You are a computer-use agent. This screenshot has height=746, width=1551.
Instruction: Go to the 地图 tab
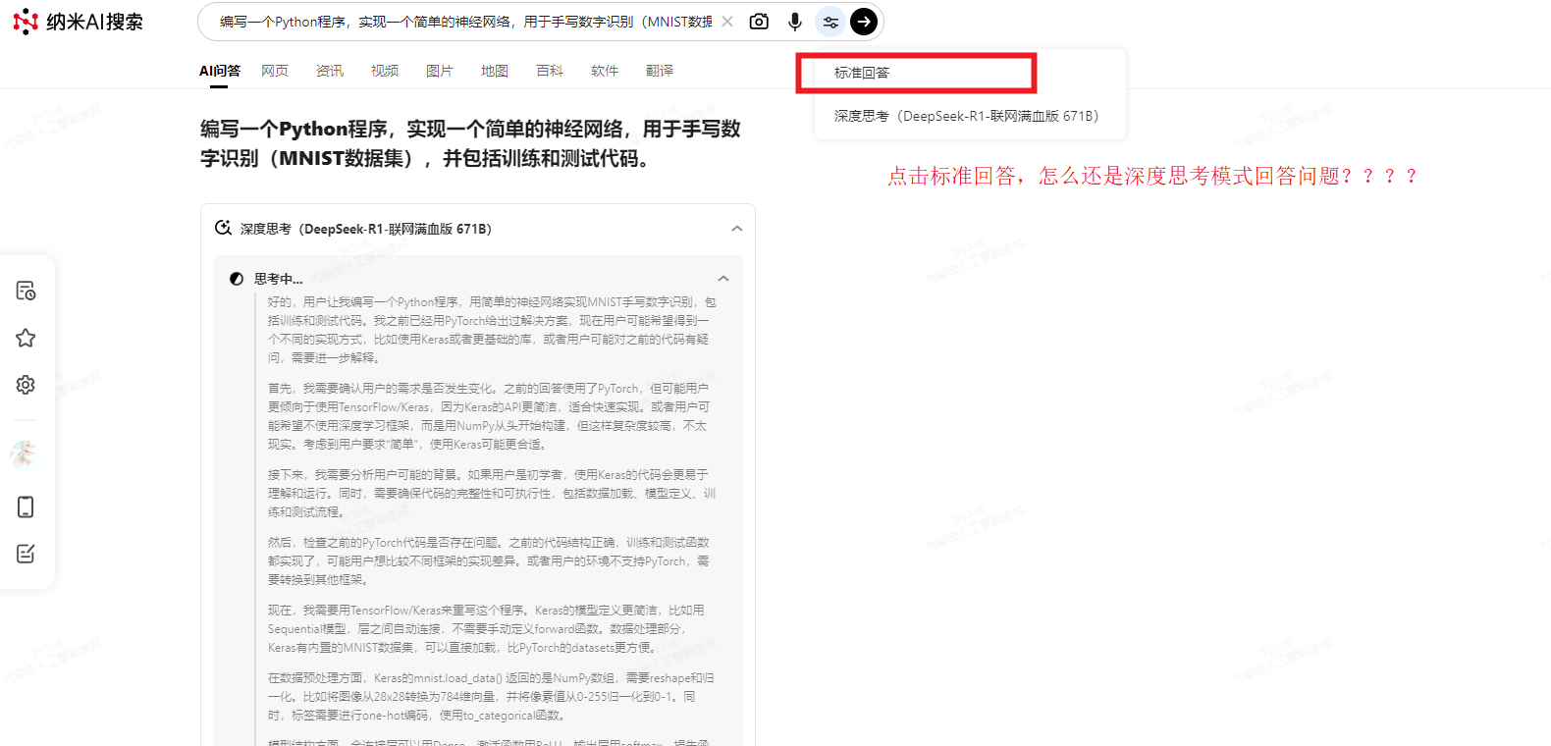pos(495,71)
